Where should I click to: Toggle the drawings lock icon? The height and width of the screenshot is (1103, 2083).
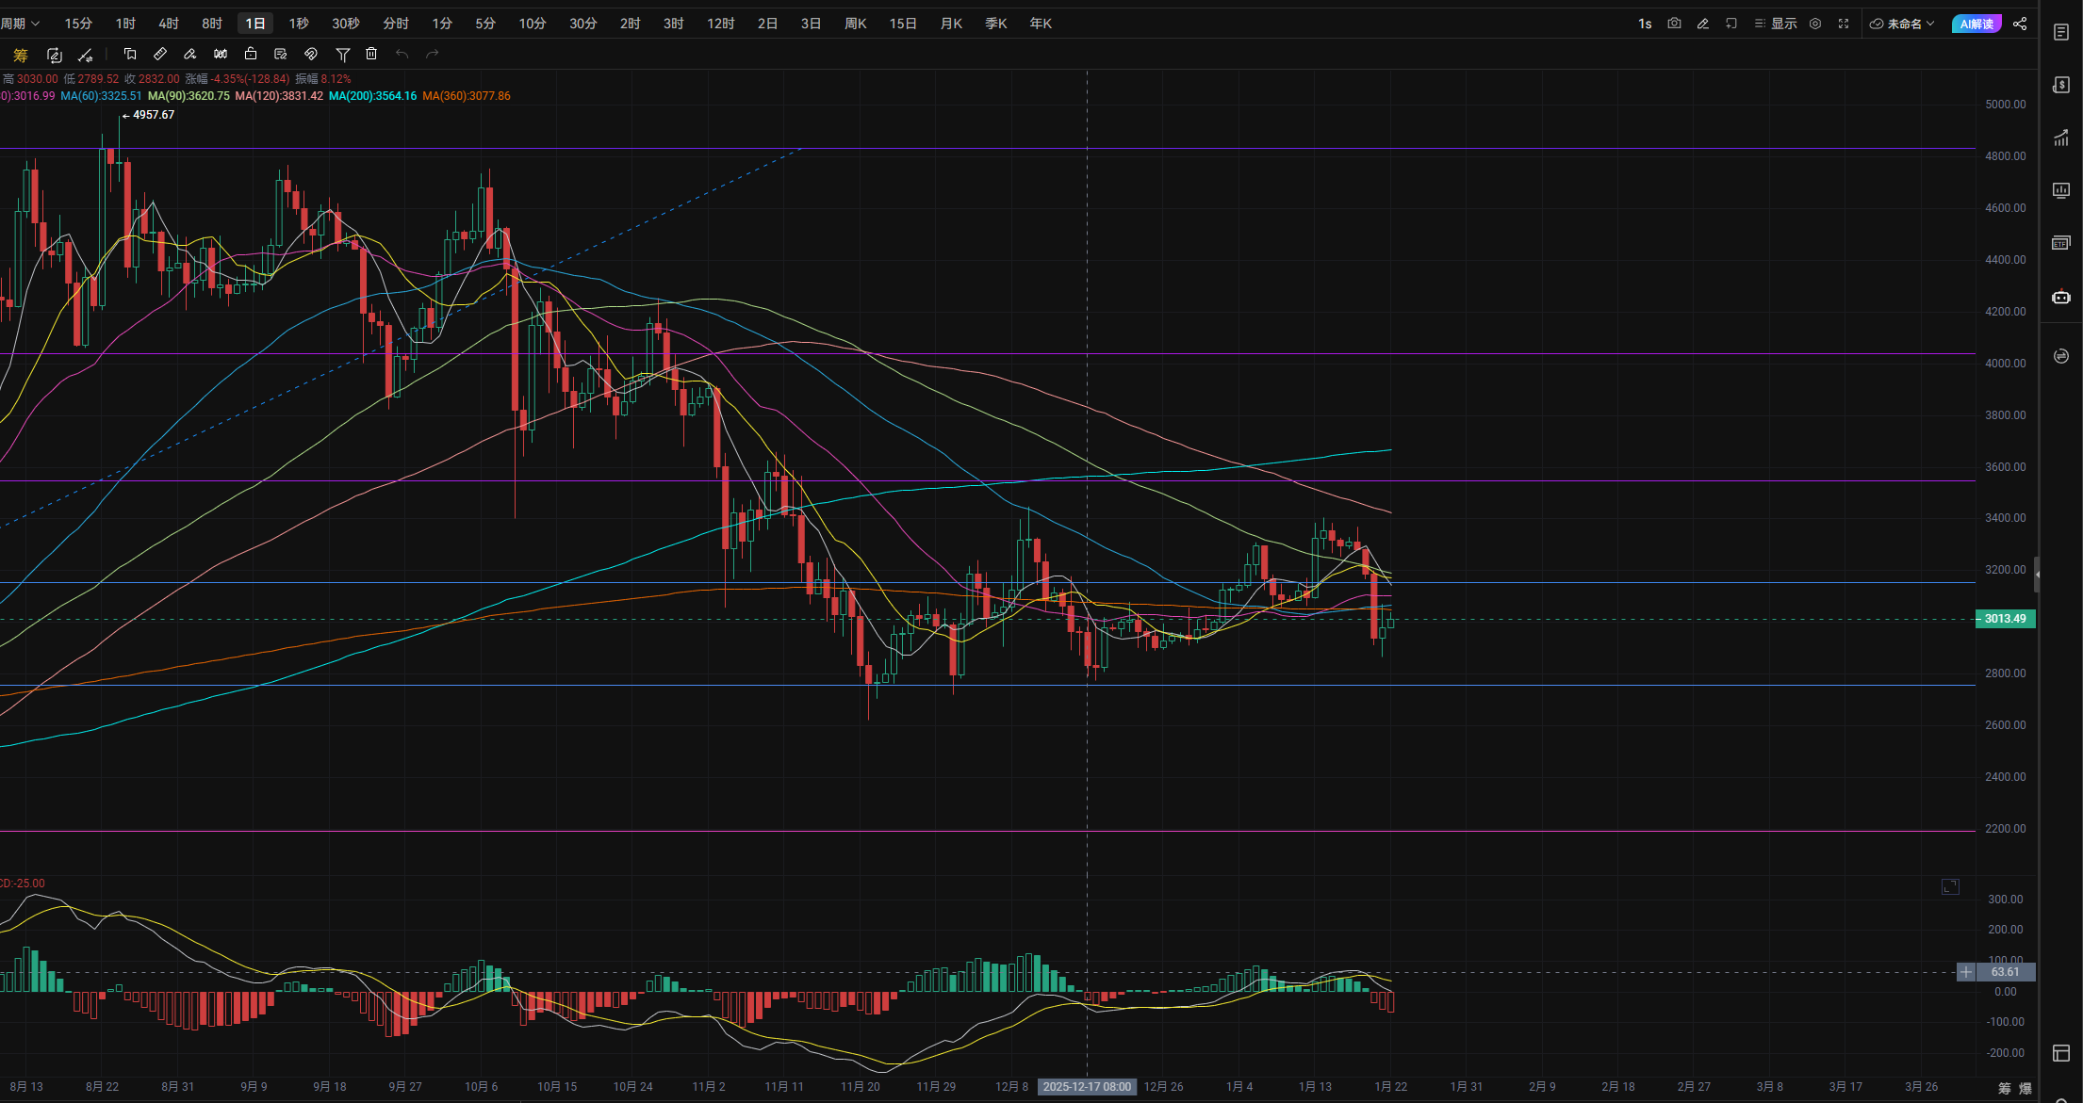251,55
